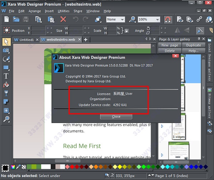The width and height of the screenshot is (214, 180).
Task: Click Preview website eye icon
Action: pyautogui.click(x=190, y=20)
